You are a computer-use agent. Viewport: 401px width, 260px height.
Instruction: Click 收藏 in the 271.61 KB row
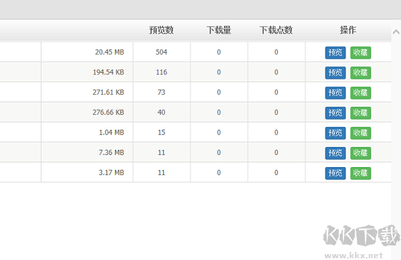pos(360,93)
